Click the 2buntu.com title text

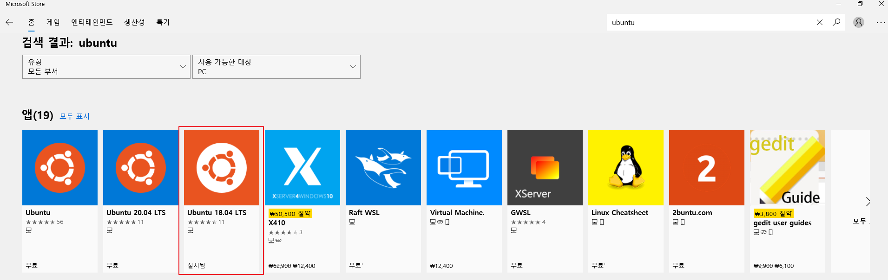point(692,213)
